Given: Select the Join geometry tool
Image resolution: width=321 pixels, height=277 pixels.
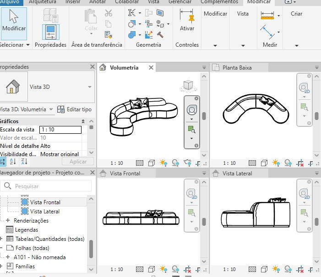Looking at the screenshot, I should point(132,35).
